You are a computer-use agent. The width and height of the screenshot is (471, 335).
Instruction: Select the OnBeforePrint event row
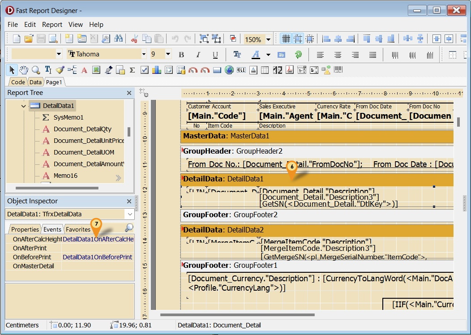pos(32,257)
